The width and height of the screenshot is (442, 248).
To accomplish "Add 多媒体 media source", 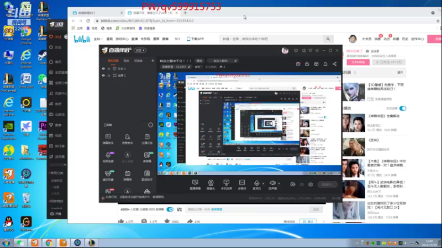I will pos(242,185).
